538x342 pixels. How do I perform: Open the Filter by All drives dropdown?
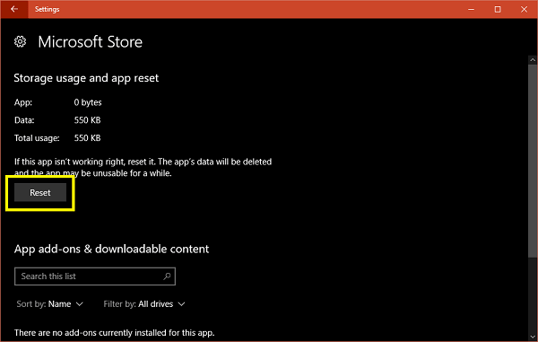click(x=144, y=304)
